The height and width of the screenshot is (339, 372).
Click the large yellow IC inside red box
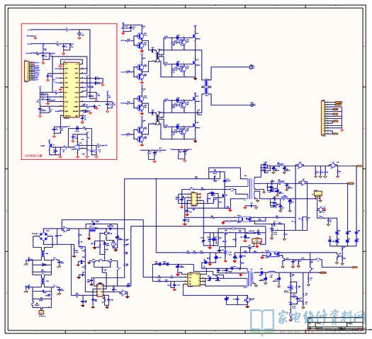point(71,90)
